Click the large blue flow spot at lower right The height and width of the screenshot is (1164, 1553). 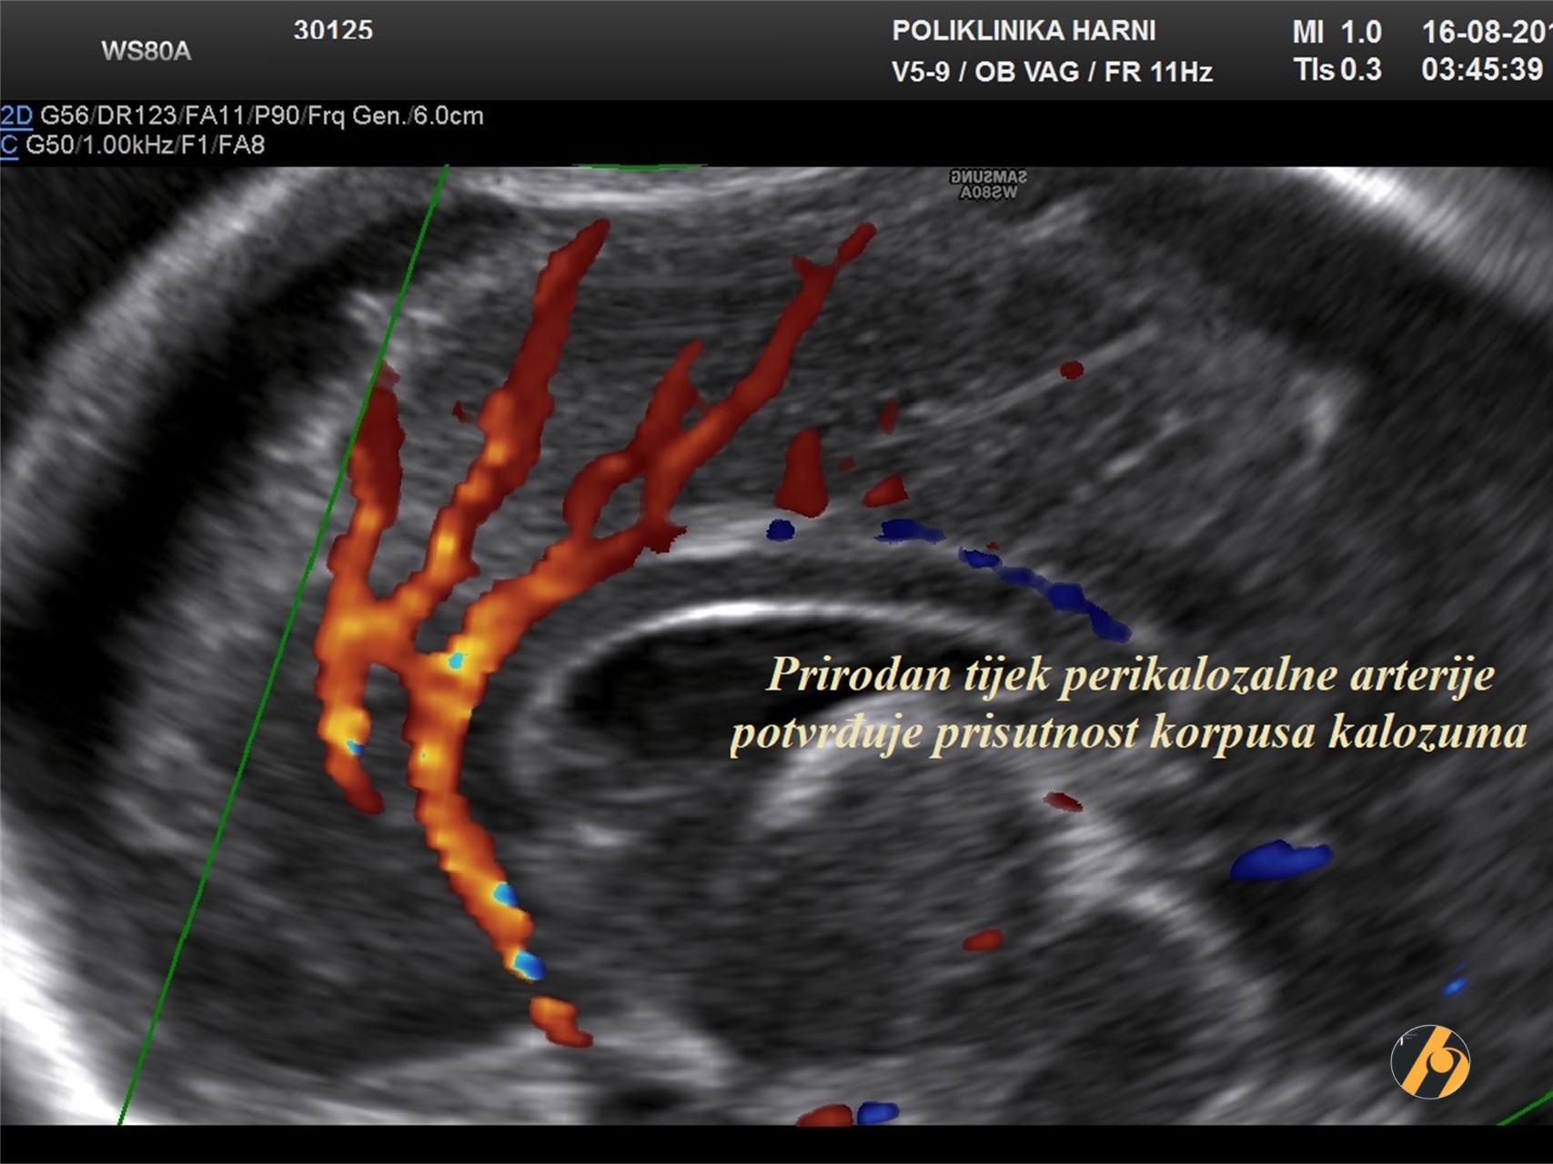[x=1280, y=859]
